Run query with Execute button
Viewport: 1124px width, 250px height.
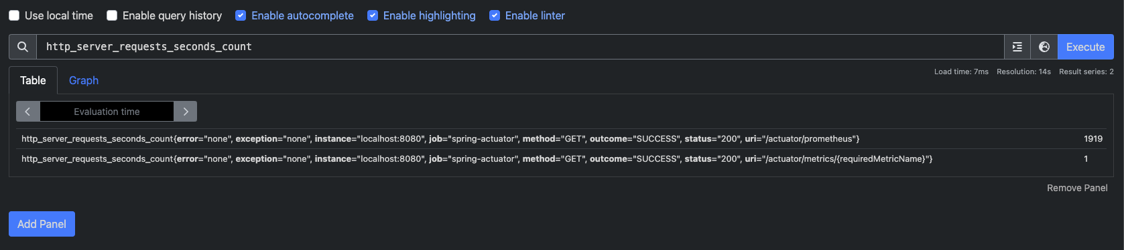click(x=1085, y=47)
